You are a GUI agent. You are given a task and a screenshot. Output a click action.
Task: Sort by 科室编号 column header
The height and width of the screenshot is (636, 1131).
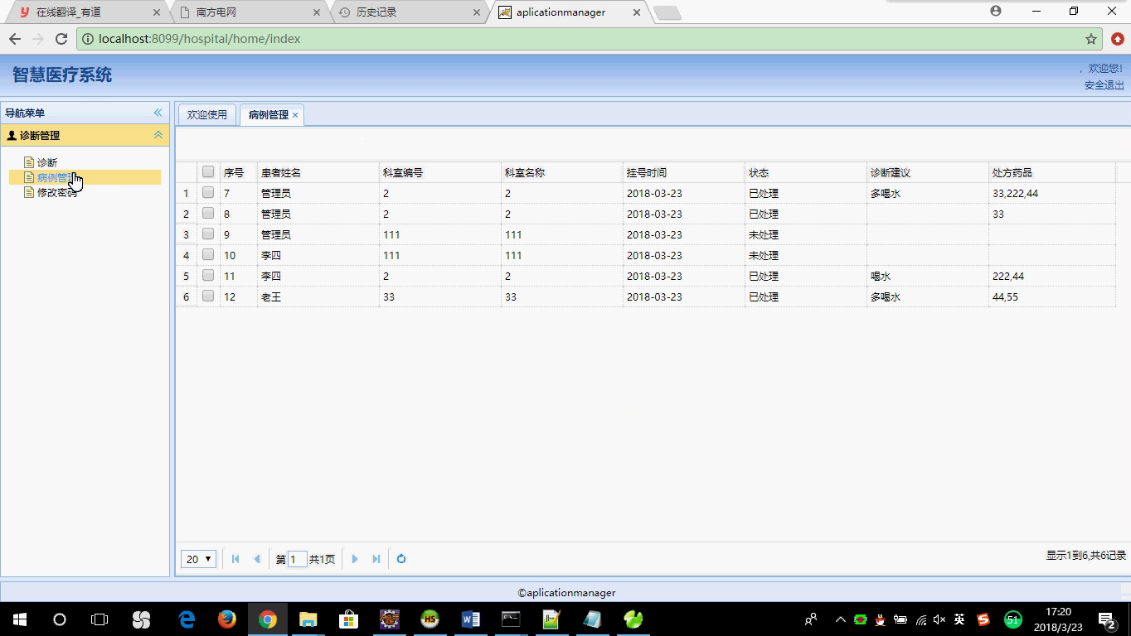tap(440, 172)
